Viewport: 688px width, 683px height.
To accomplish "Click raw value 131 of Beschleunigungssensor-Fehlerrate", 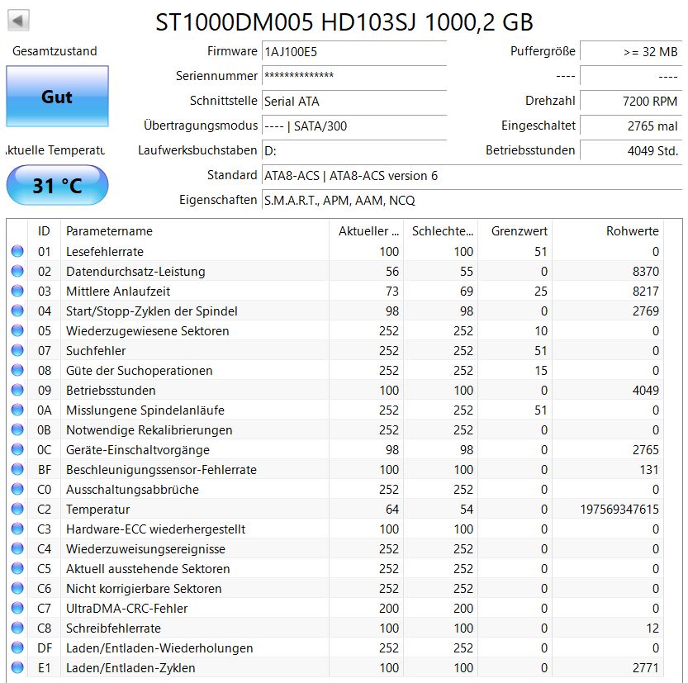I will 649,470.
